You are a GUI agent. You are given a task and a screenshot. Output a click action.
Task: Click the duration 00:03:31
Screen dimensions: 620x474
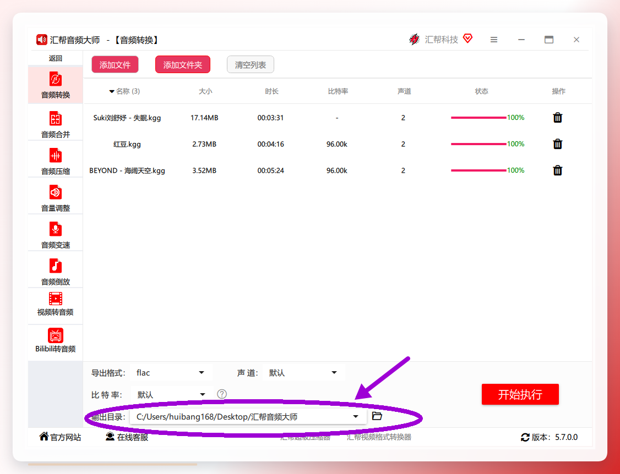pos(270,118)
